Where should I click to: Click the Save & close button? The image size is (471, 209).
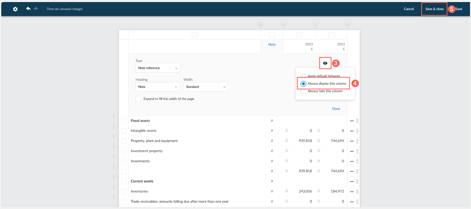(x=434, y=9)
